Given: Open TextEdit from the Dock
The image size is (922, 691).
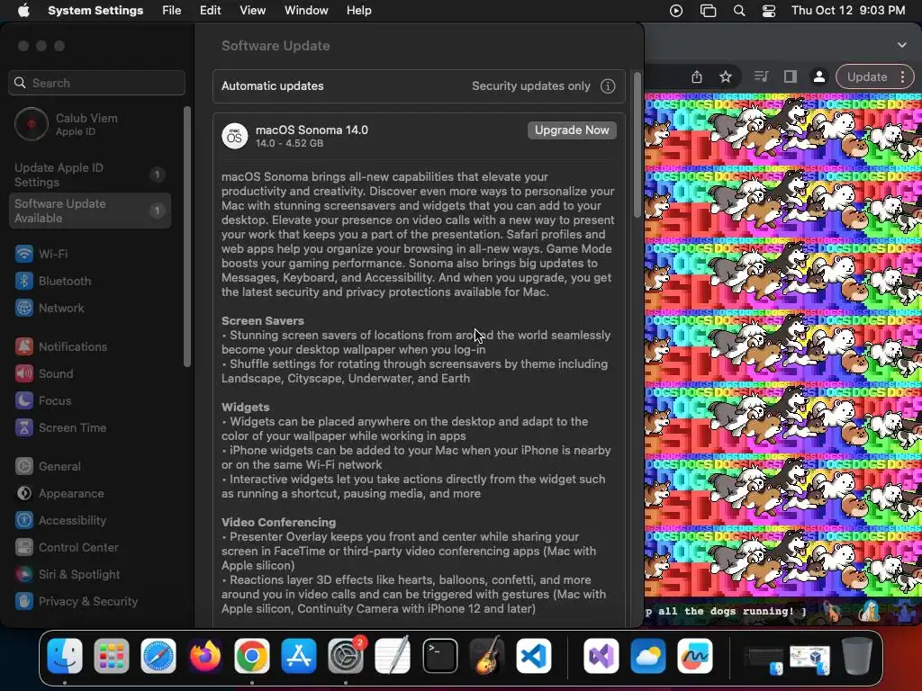Looking at the screenshot, I should click(x=393, y=656).
